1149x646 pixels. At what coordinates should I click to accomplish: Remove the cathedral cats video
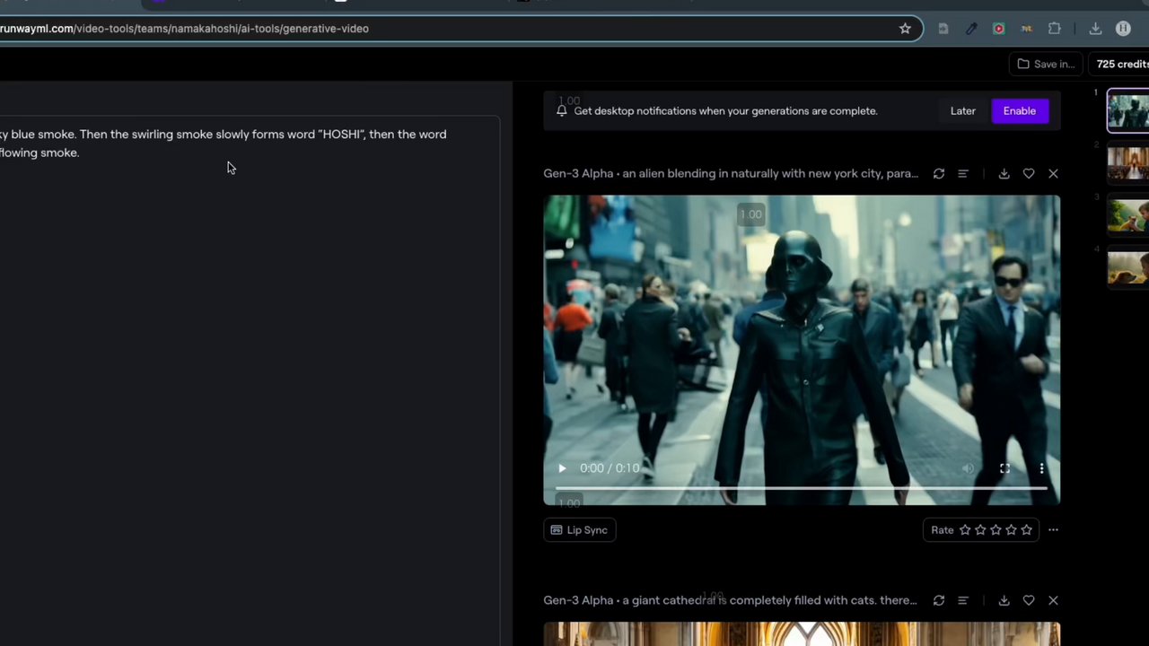pos(1053,600)
